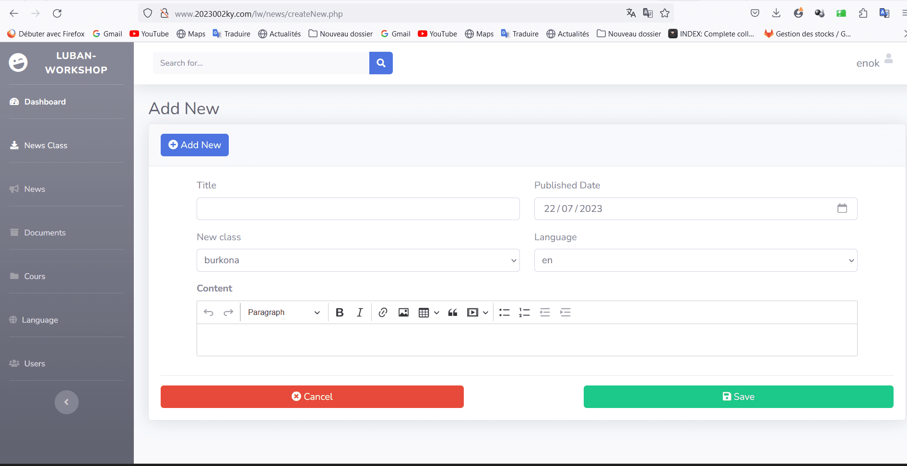Screen dimensions: 907x466
Task: Insert a block quote in the content
Action: tap(452, 313)
